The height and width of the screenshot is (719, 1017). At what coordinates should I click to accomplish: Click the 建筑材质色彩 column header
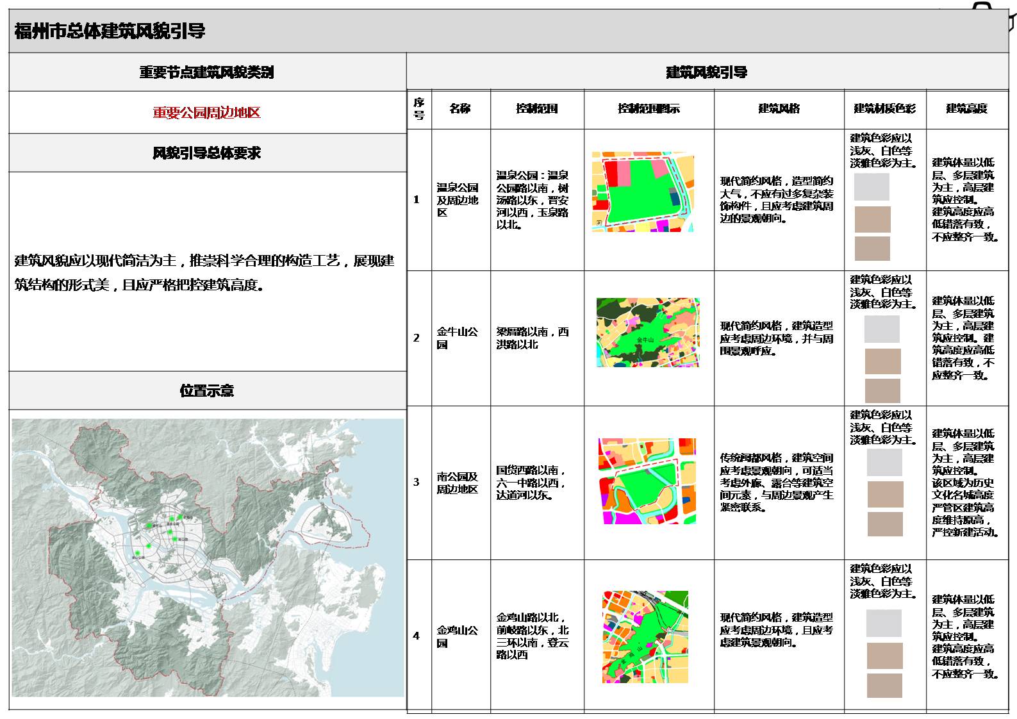pyautogui.click(x=884, y=109)
